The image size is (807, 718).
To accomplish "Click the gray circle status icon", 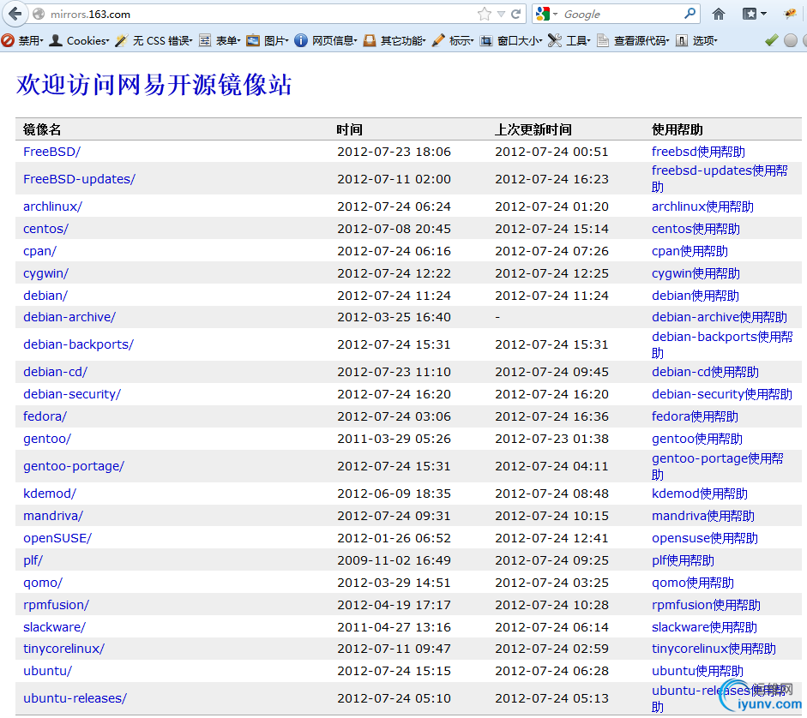I will pyautogui.click(x=791, y=40).
